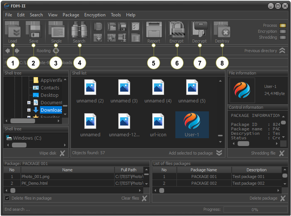Click the Load toolbar icon
291x216 pixels.
coord(13,30)
